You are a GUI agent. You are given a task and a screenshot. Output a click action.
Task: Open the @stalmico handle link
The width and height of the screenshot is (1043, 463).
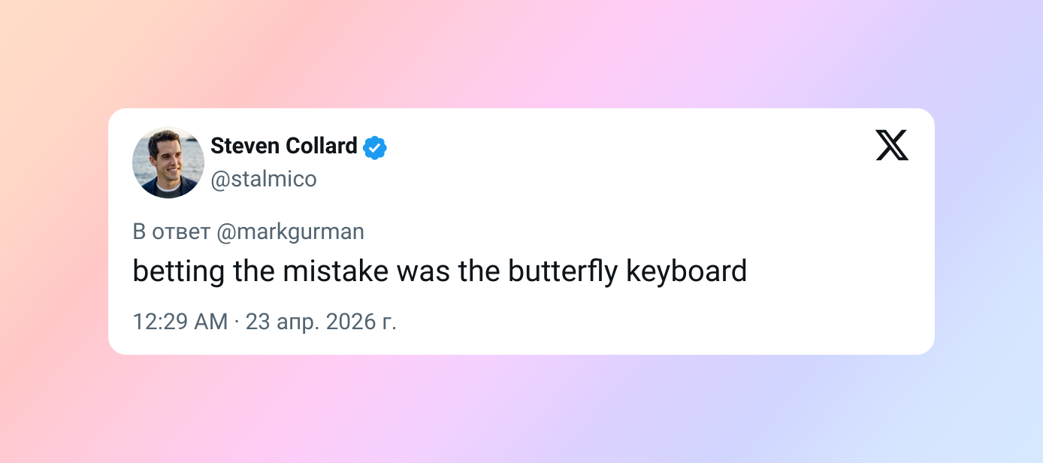coord(264,179)
